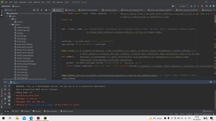Open Windows Start menu
The image size is (216, 121).
3,118
